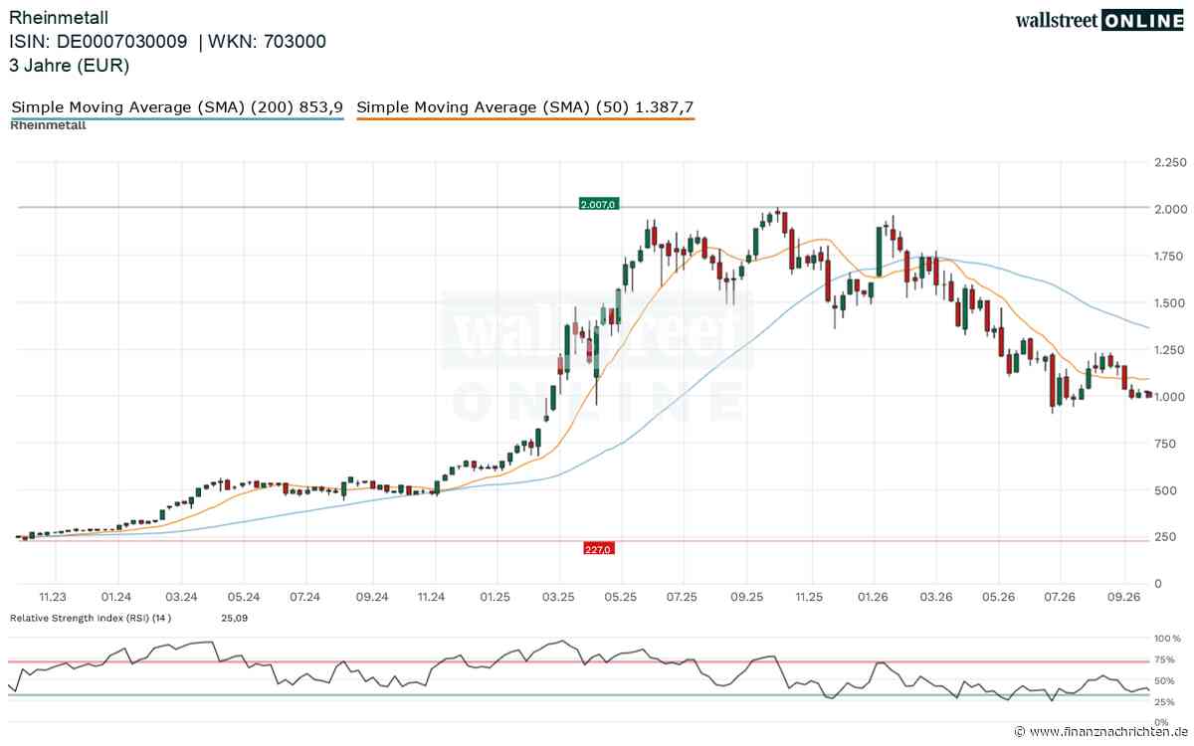The width and height of the screenshot is (1194, 746).
Task: Click the 1.750 price axis label
Action: pyautogui.click(x=1167, y=256)
